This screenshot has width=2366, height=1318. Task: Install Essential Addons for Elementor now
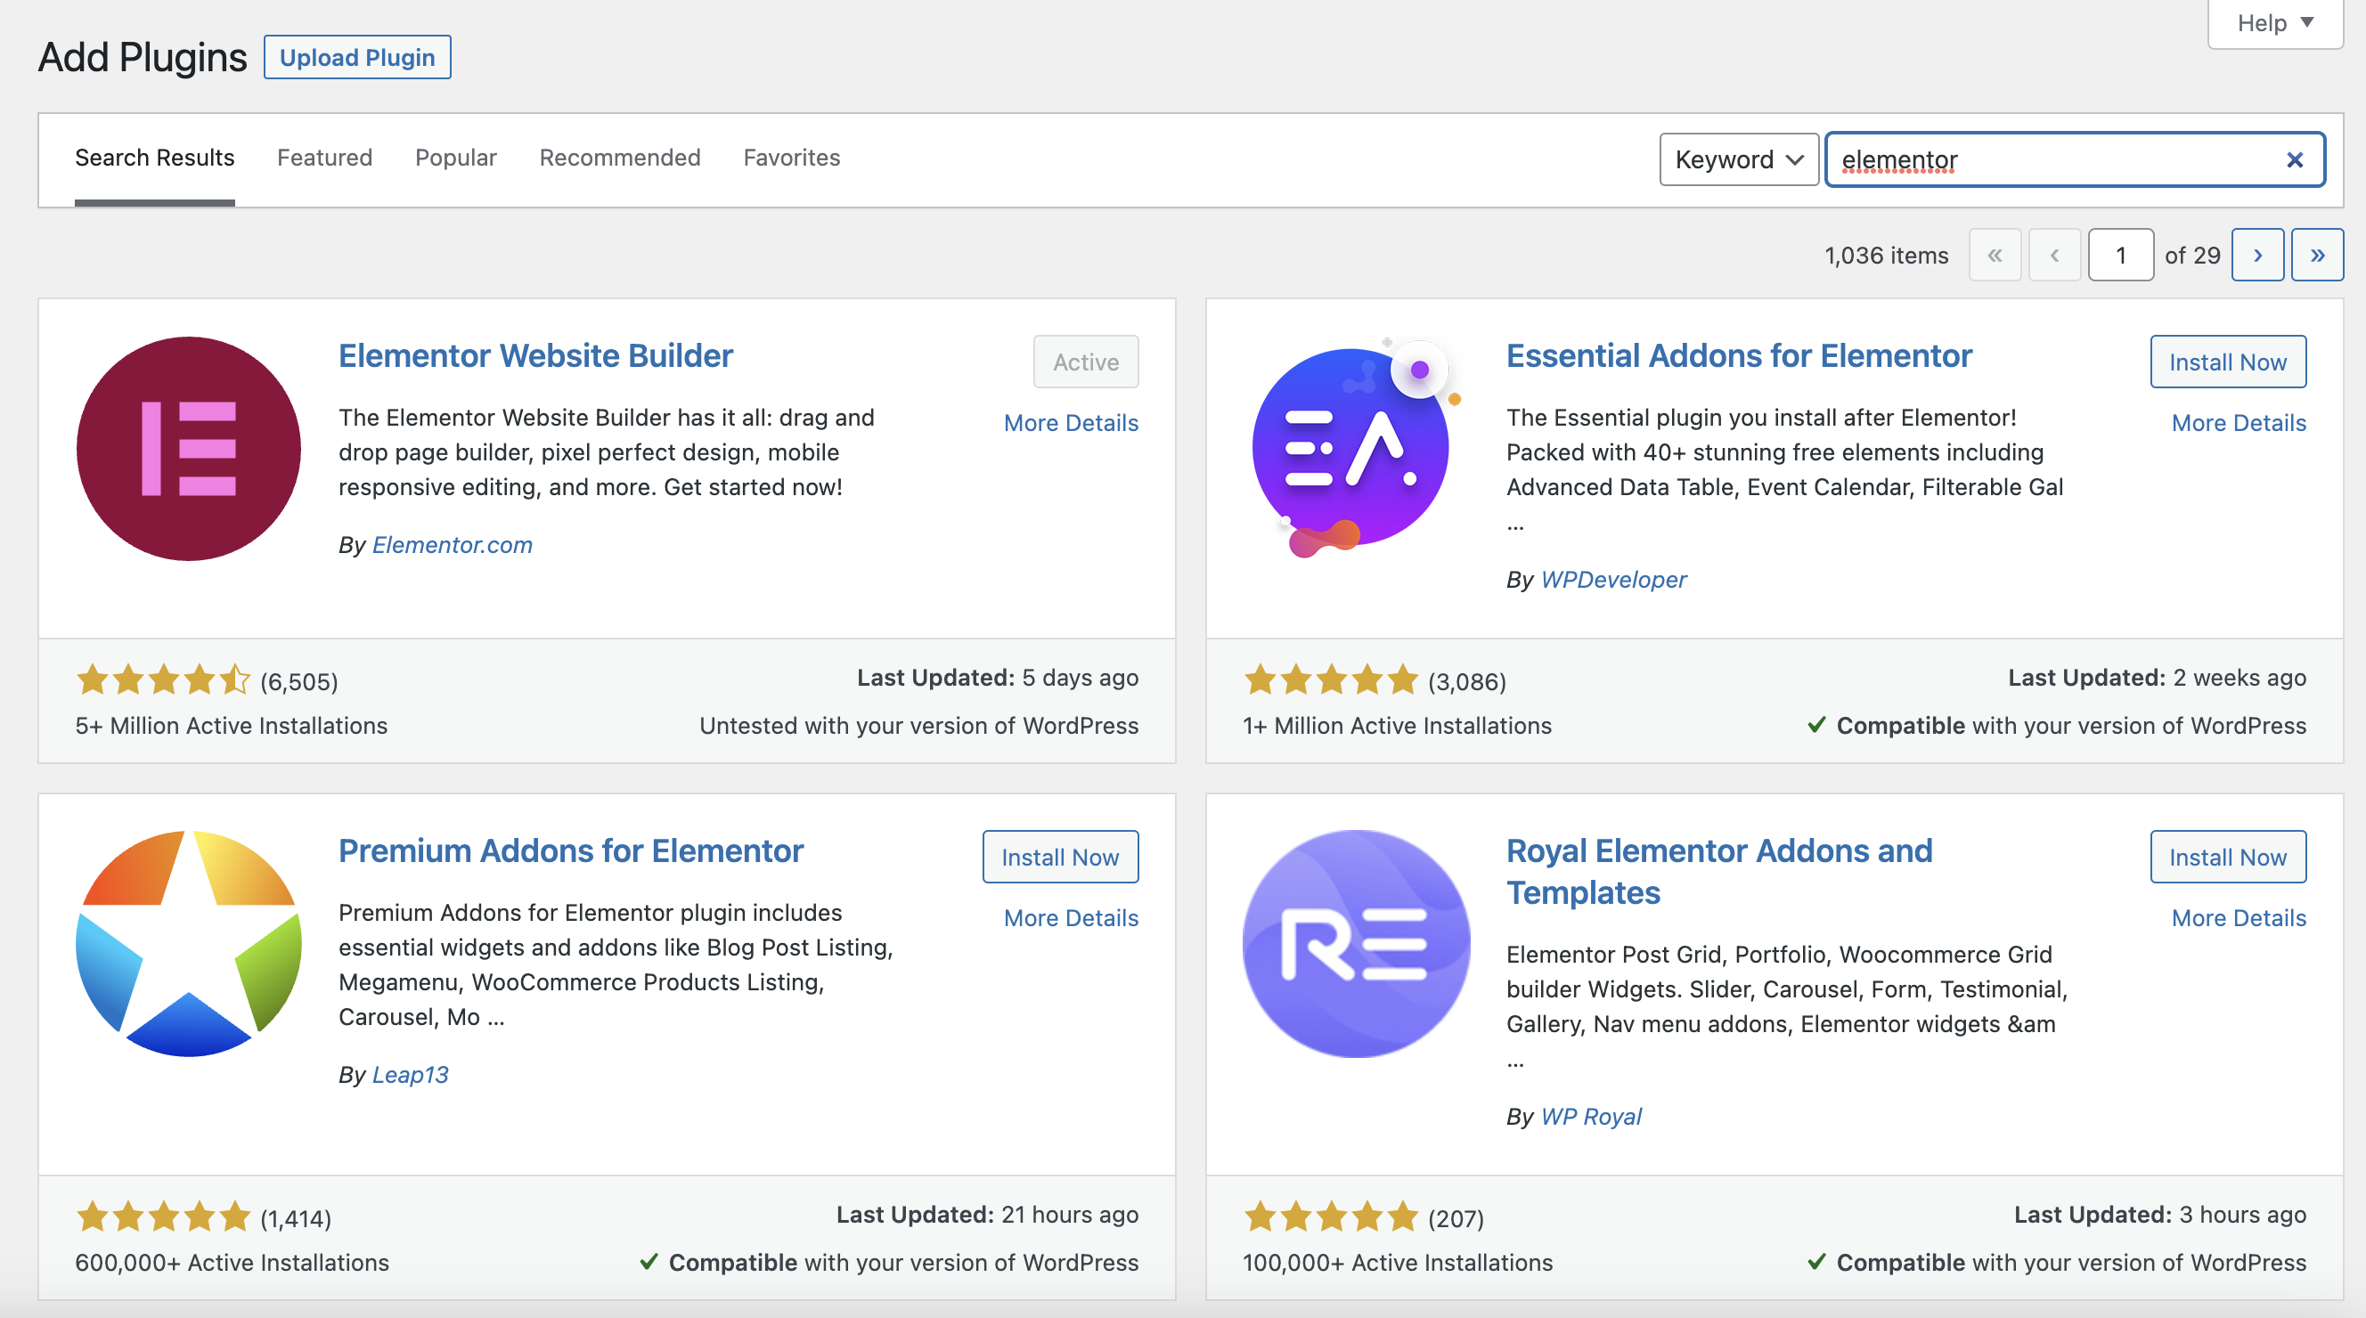pos(2226,362)
